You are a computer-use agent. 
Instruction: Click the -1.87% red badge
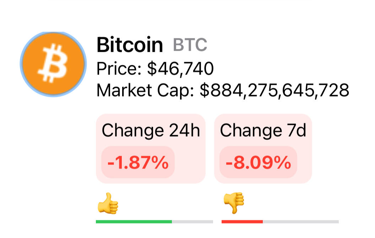(138, 162)
